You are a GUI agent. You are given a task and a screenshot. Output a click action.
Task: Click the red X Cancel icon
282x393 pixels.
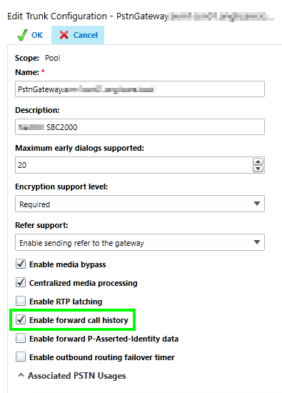64,35
